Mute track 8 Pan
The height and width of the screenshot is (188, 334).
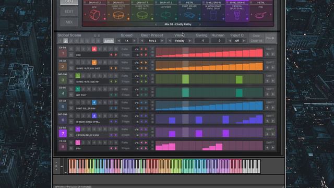pyautogui.click(x=71, y=148)
